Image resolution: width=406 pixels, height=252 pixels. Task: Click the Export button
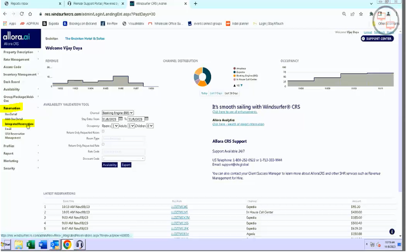click(126, 165)
